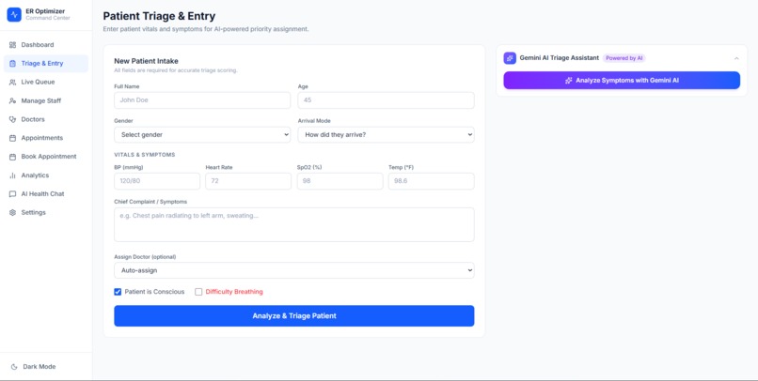Click Analyze Symptoms with Gemini AI
The height and width of the screenshot is (381, 758).
click(622, 81)
